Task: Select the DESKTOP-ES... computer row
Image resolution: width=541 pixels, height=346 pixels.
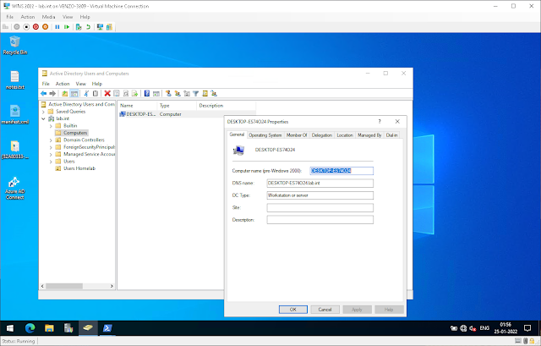Action: pyautogui.click(x=187, y=114)
